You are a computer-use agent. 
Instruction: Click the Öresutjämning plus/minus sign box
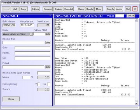click(x=39, y=84)
